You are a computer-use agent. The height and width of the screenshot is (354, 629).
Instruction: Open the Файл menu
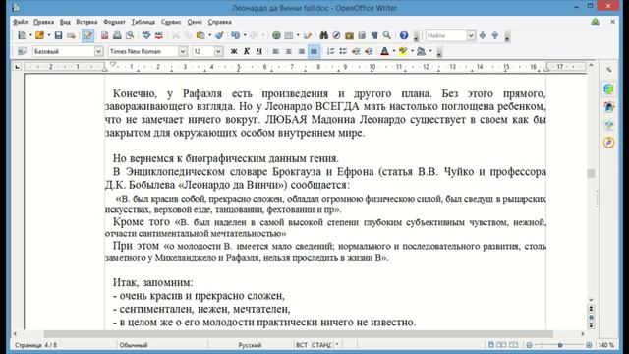(x=20, y=22)
